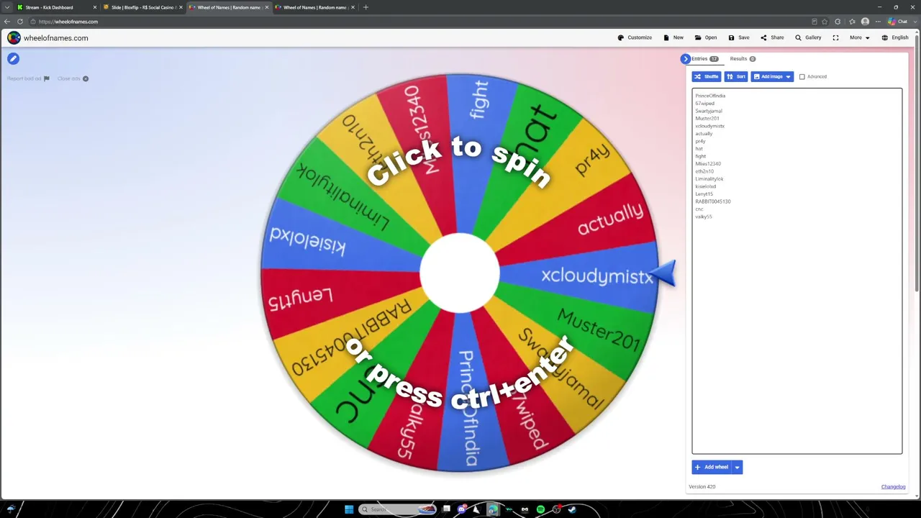The image size is (921, 518).
Task: Toggle fullscreen mode icon
Action: point(835,37)
